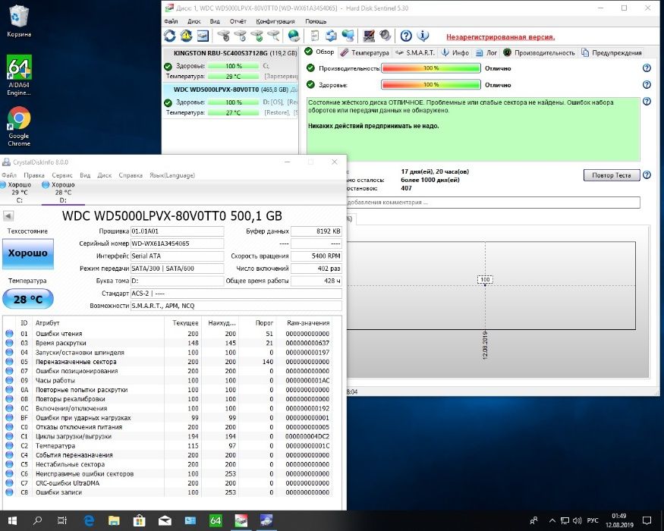This screenshot has height=531, width=664.
Task: Open the Помощь menu
Action: pyautogui.click(x=316, y=21)
